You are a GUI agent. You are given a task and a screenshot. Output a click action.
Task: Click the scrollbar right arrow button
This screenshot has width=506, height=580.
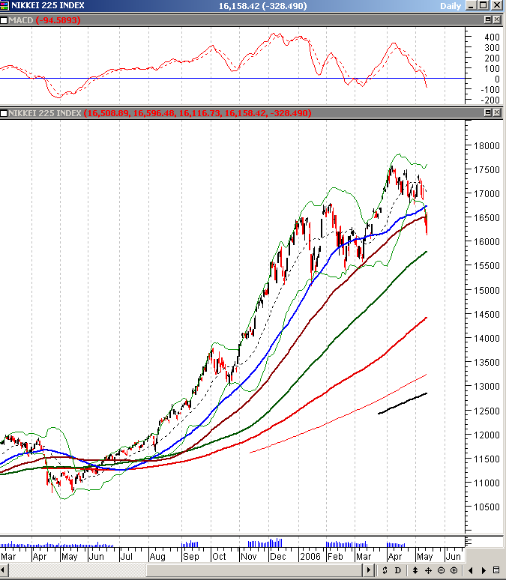[x=368, y=570]
